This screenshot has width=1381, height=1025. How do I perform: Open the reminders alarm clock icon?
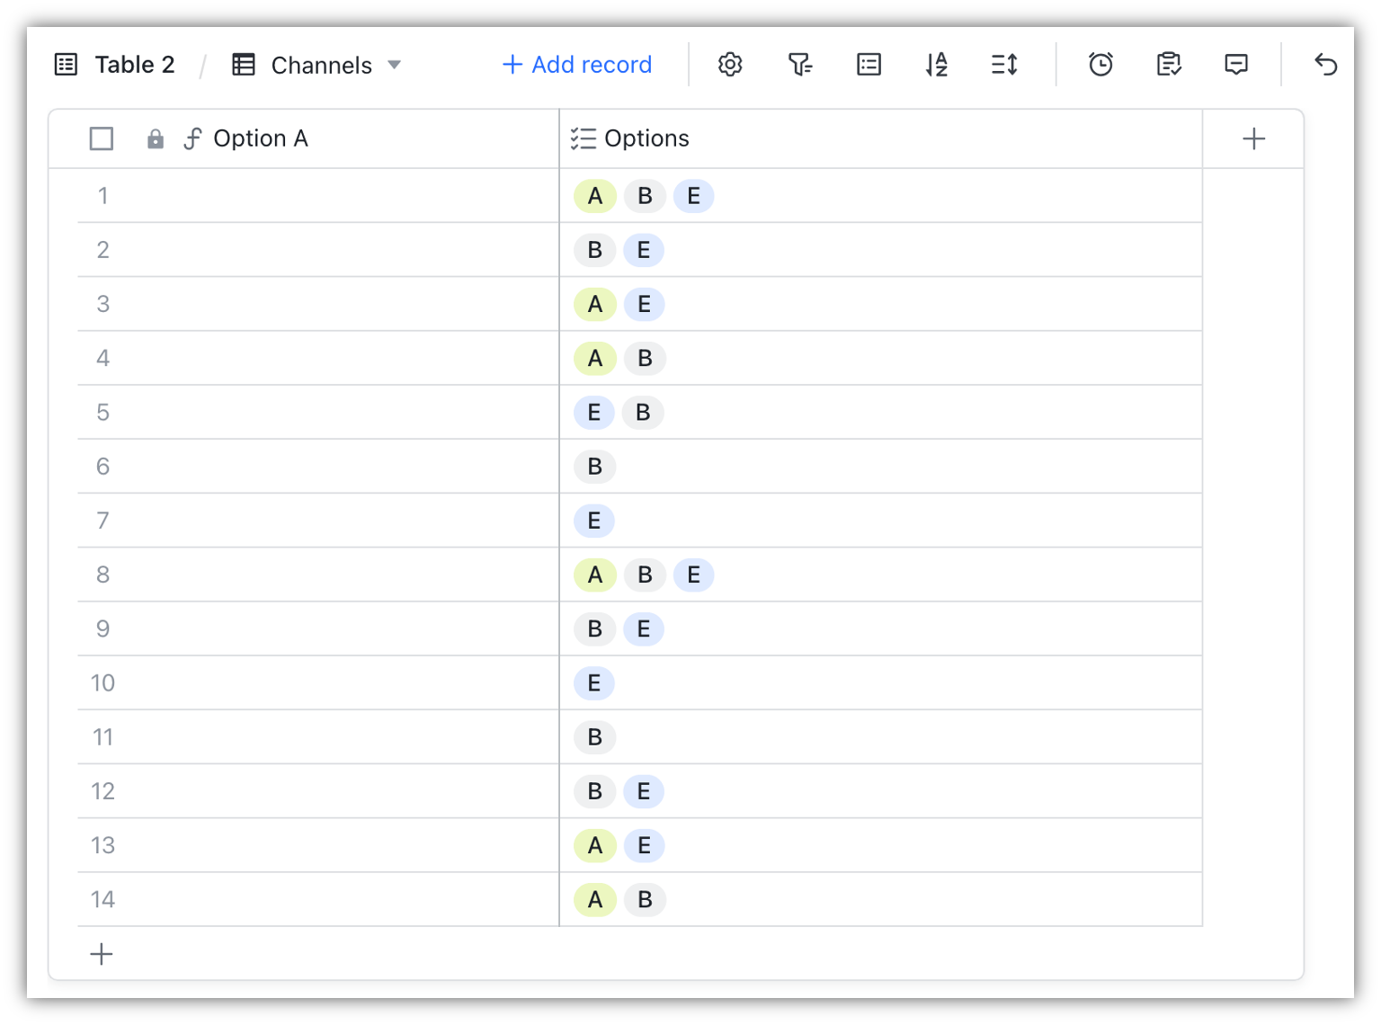point(1100,65)
